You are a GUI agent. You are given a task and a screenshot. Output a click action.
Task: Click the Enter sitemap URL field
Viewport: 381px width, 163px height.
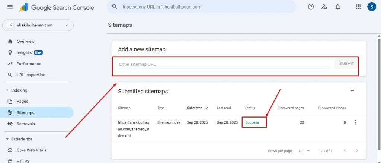click(x=224, y=64)
